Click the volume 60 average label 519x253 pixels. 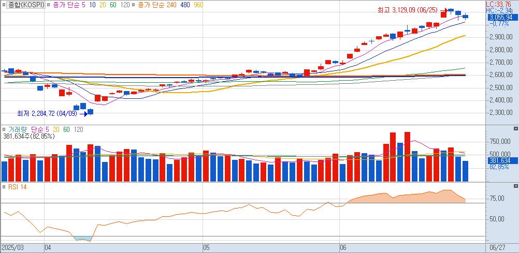tap(66, 130)
